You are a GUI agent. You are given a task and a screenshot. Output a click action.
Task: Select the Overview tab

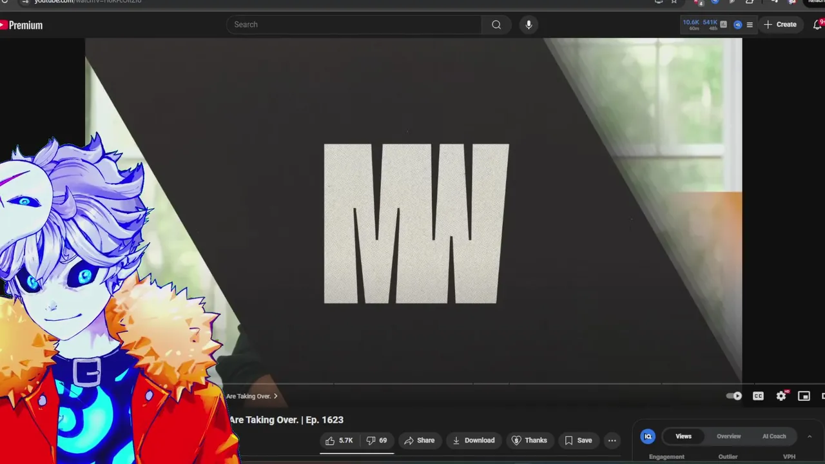tap(729, 436)
